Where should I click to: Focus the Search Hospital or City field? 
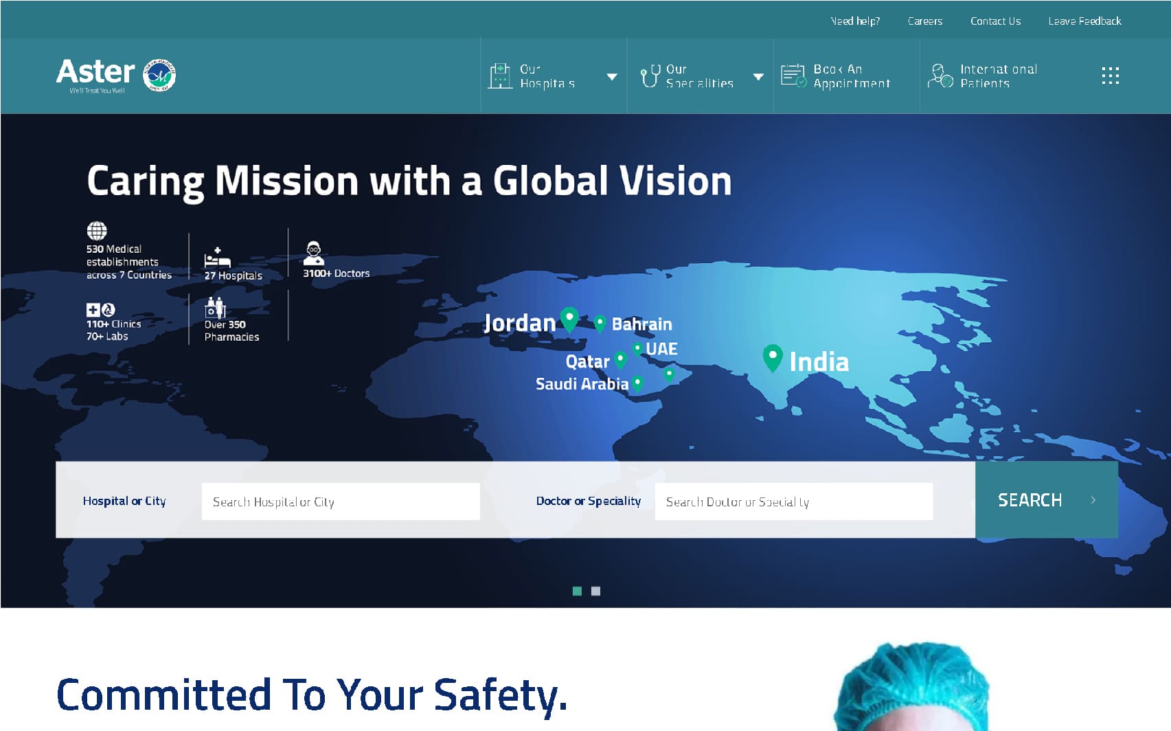(341, 502)
